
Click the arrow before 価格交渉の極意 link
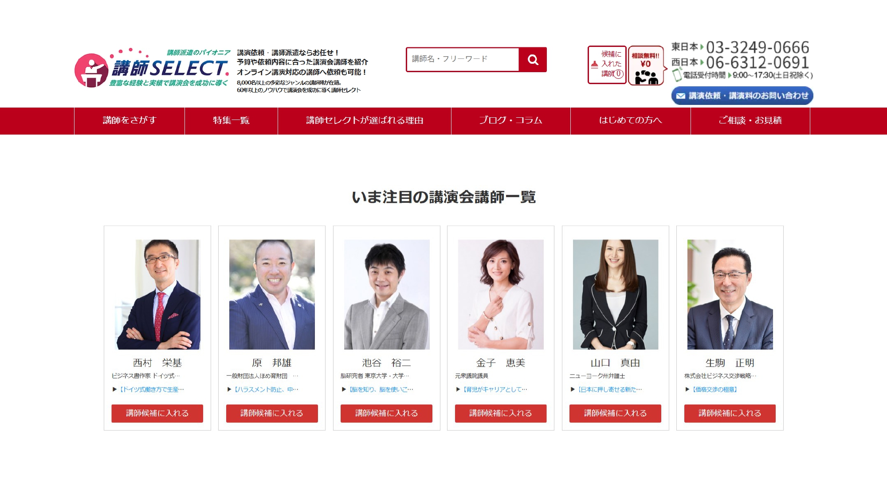coord(687,390)
